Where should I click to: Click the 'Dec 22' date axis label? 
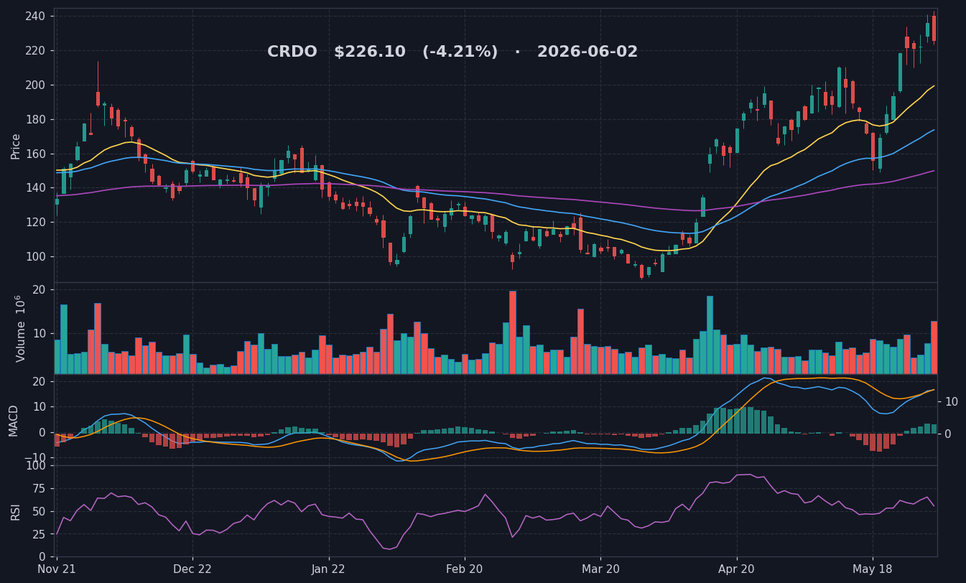tap(192, 569)
